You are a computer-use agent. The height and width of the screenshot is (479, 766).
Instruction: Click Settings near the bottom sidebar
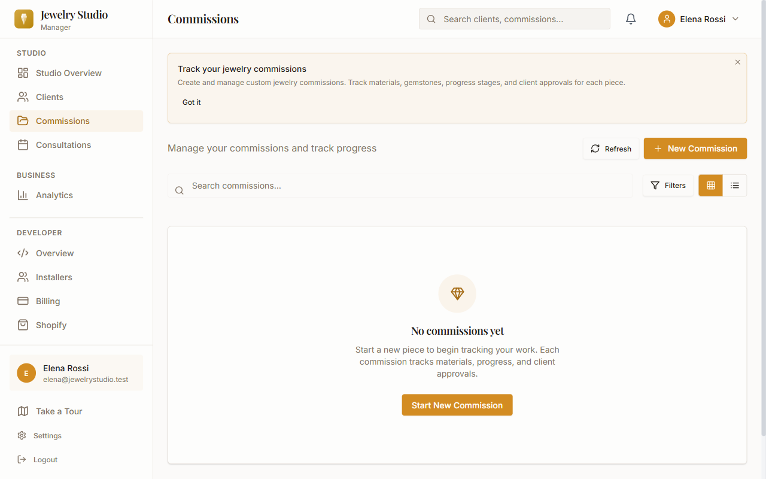pyautogui.click(x=47, y=435)
